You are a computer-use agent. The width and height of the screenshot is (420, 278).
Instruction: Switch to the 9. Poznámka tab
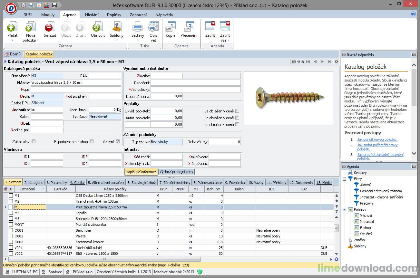pyautogui.click(x=235, y=182)
